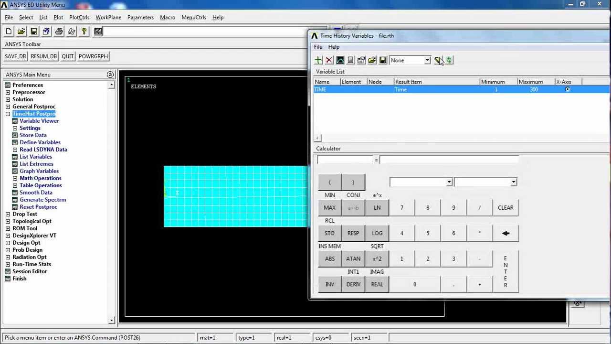
Task: Click the MAX calculator key
Action: (x=330, y=208)
